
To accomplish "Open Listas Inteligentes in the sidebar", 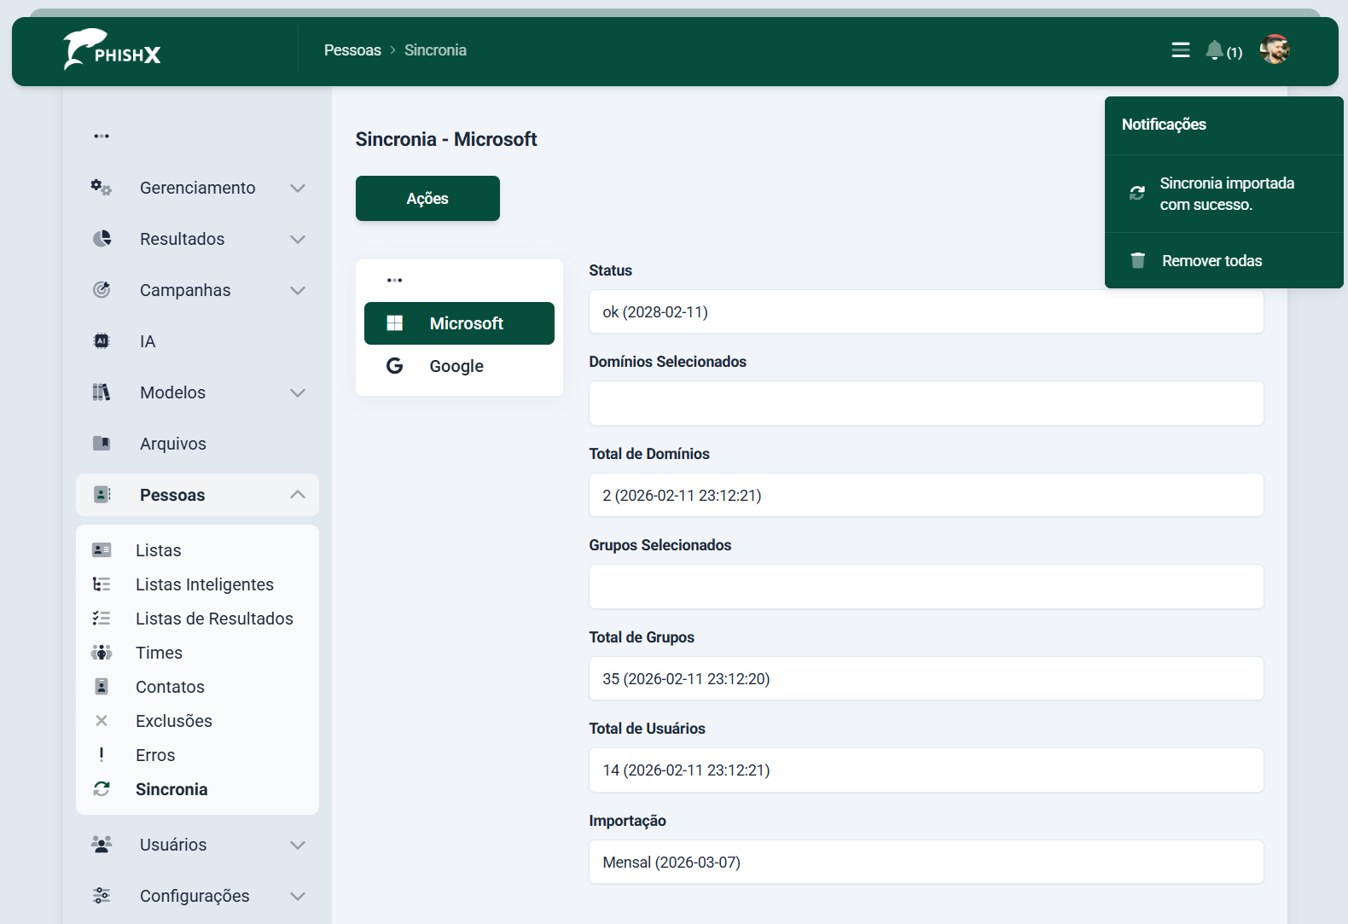I will point(204,584).
